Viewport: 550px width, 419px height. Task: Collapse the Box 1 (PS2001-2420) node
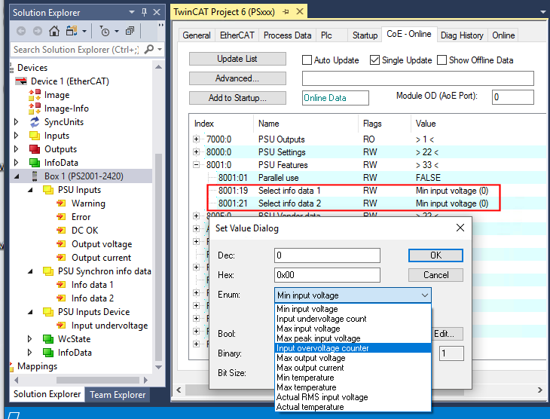pyautogui.click(x=16, y=176)
